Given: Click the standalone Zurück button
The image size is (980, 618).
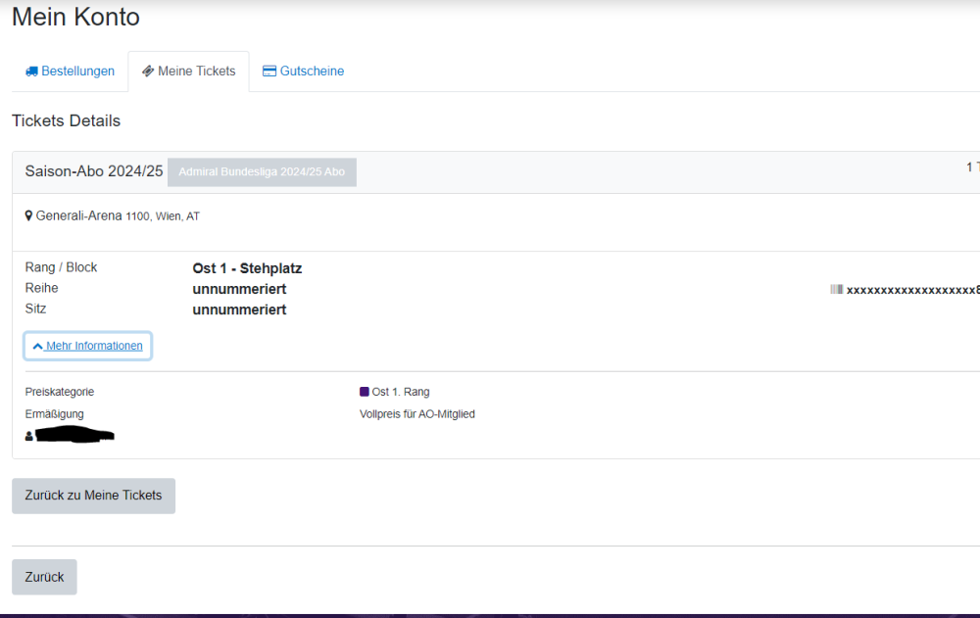Looking at the screenshot, I should pos(44,577).
